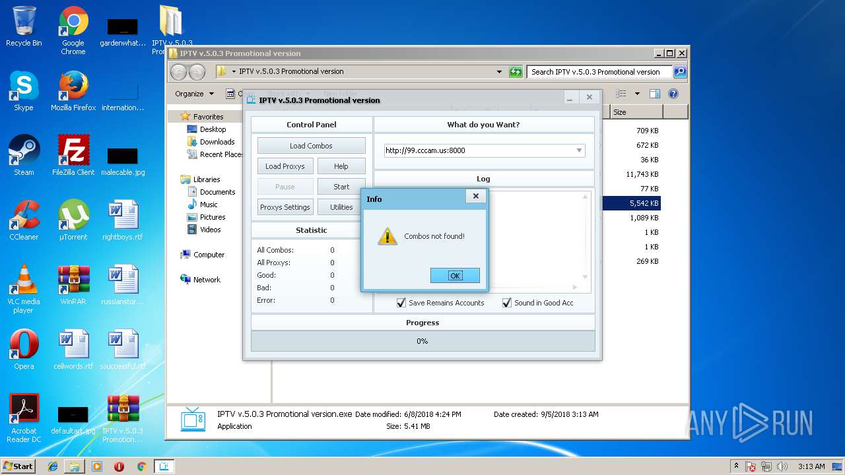Open Help in the Control Panel
Image resolution: width=845 pixels, height=475 pixels.
(x=341, y=166)
